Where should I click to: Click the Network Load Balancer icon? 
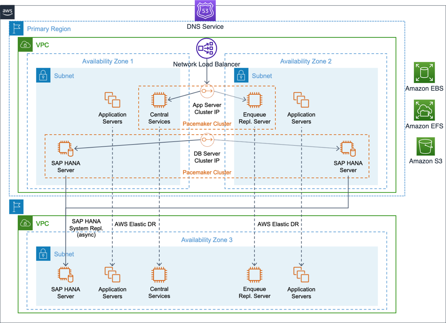(206, 48)
